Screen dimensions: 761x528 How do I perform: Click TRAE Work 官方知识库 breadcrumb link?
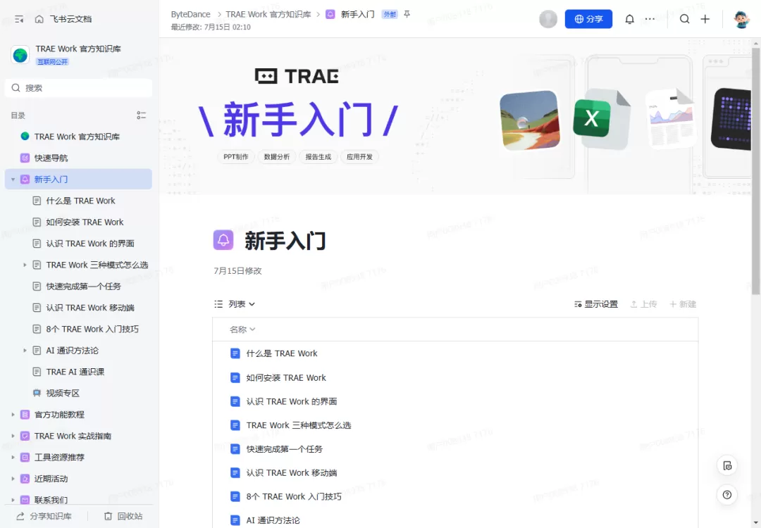pos(268,14)
